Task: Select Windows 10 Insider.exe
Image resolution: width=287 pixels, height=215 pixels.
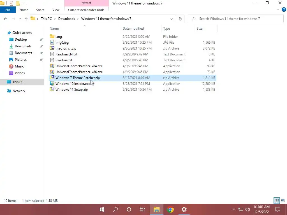Action: tap(73, 83)
